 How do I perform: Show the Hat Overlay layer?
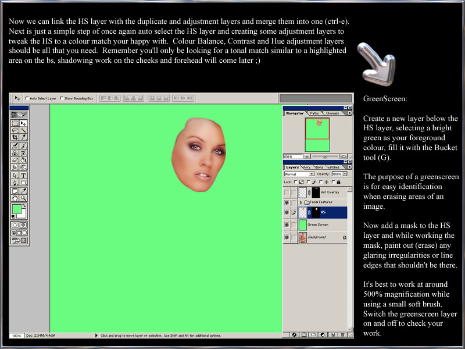click(287, 193)
